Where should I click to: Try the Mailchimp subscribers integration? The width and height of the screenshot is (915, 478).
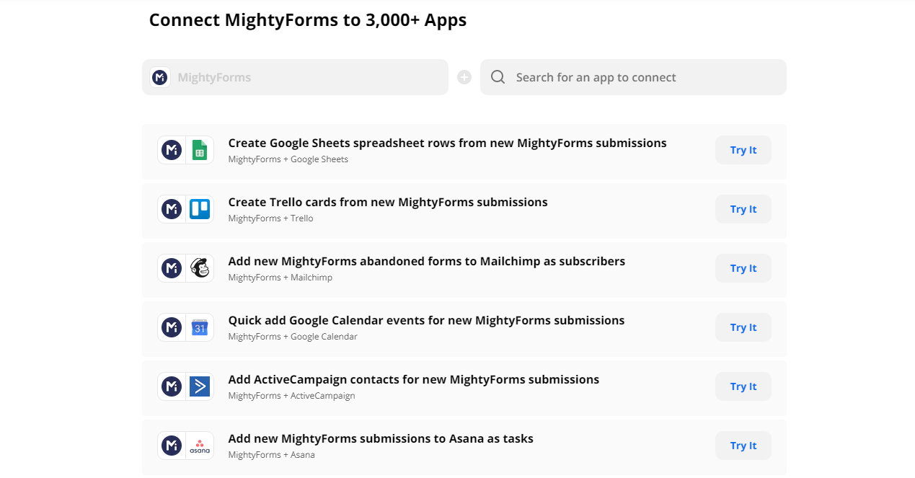743,268
